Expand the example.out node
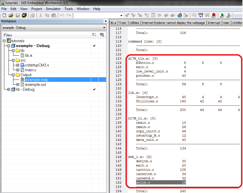Viewport: 243px width, 193px height. (18, 85)
